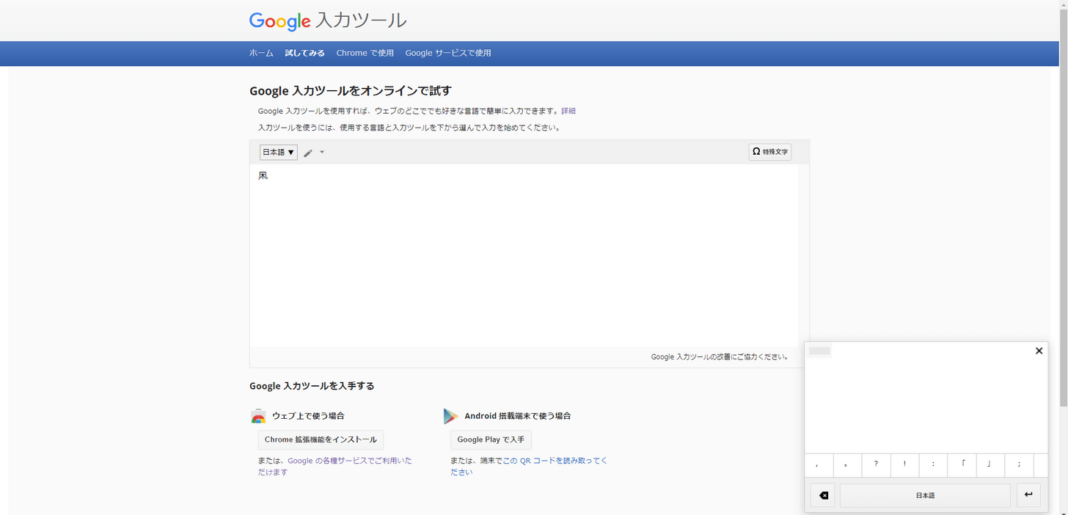Click the Google Play で入手 button

tap(491, 439)
